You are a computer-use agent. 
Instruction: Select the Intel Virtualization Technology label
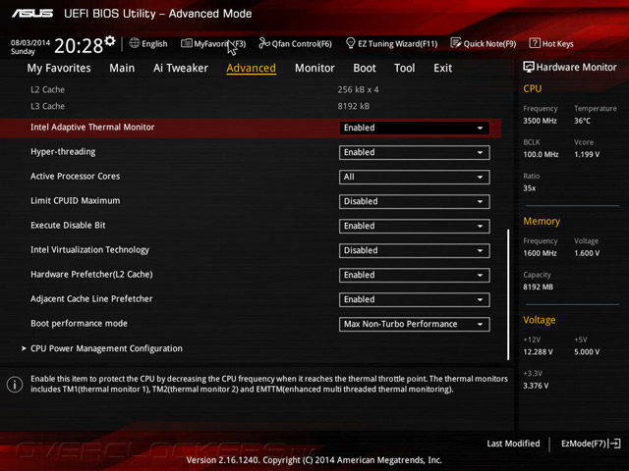coord(89,250)
